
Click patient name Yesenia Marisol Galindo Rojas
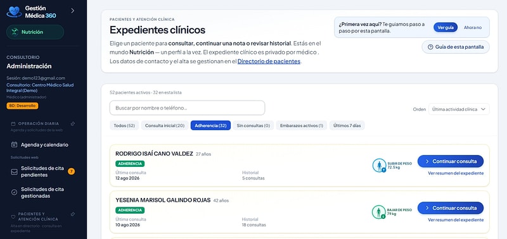click(x=163, y=200)
